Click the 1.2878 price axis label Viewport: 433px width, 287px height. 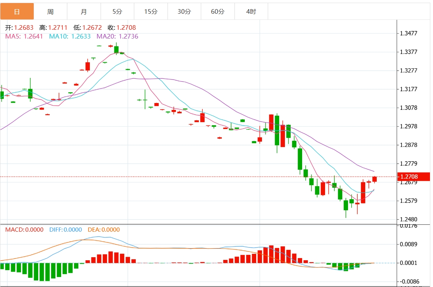[x=409, y=145]
